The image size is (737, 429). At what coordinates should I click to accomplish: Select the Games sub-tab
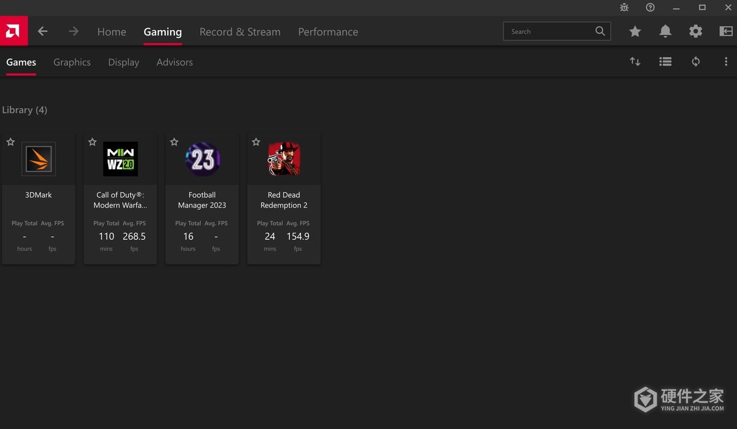point(21,62)
